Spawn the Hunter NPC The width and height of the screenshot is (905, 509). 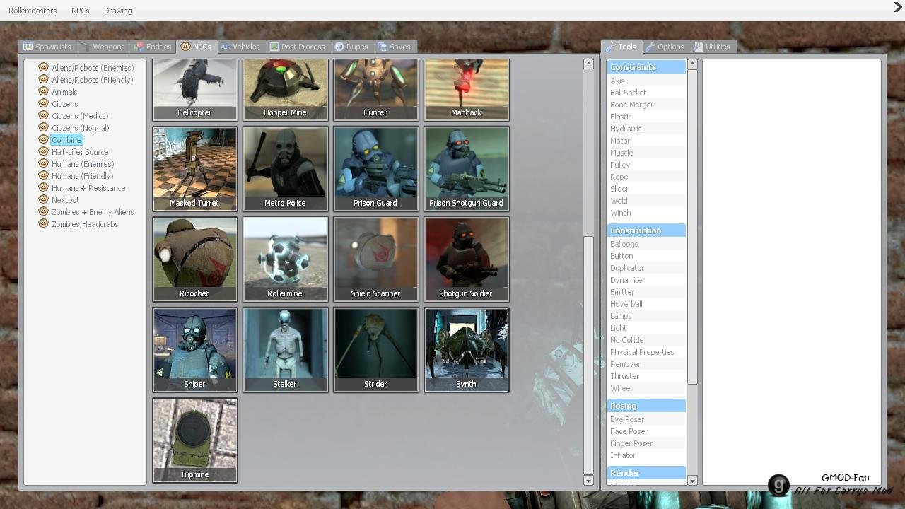[x=375, y=89]
